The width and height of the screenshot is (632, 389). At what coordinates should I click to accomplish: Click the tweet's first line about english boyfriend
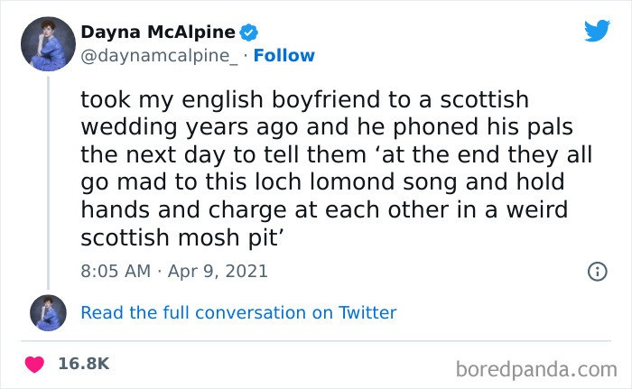tap(304, 98)
